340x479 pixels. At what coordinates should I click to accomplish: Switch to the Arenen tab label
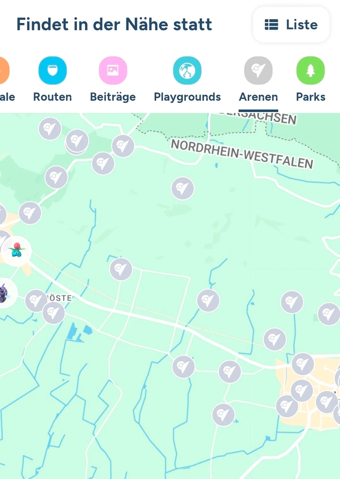point(259,97)
